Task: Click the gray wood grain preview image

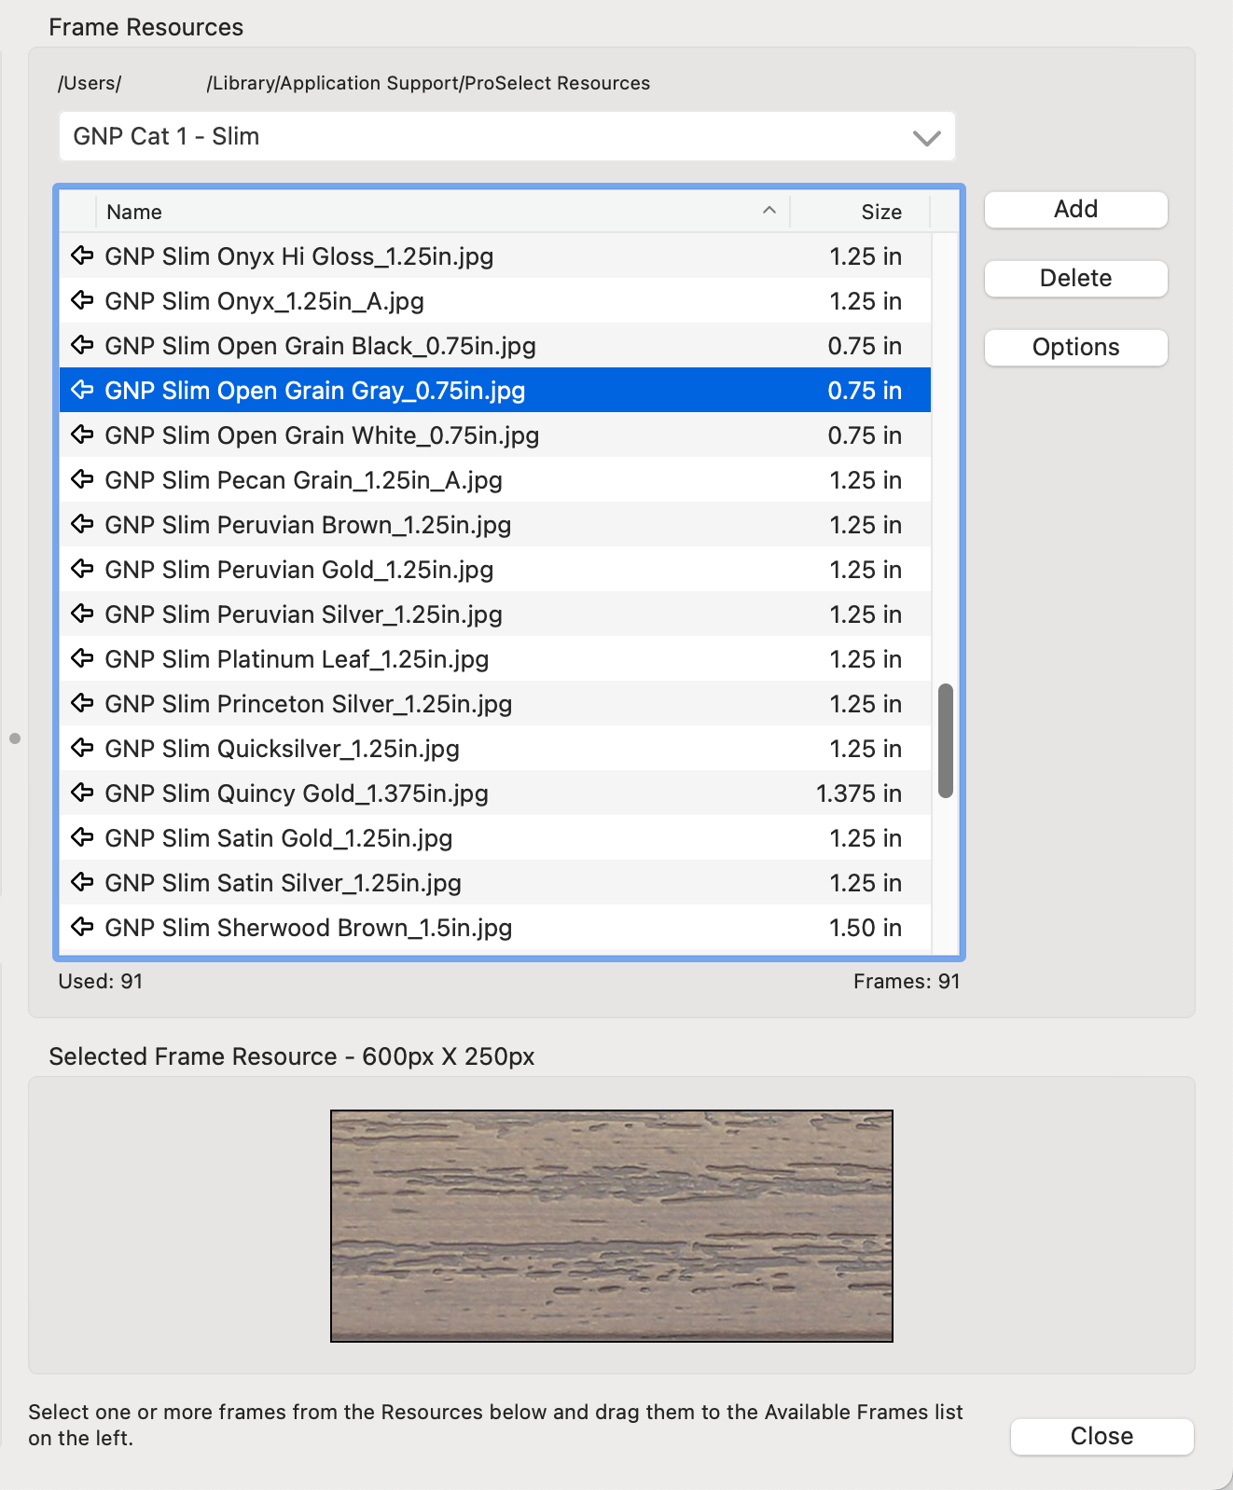Action: click(612, 1225)
